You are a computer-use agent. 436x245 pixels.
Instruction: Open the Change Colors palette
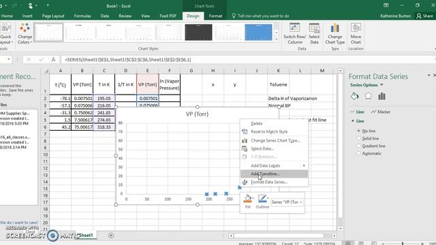[25, 34]
